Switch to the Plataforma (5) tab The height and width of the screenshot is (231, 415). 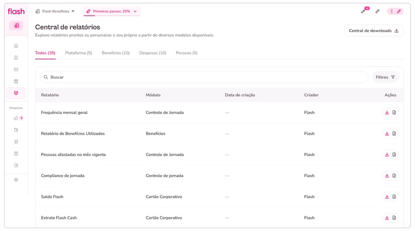pos(78,53)
